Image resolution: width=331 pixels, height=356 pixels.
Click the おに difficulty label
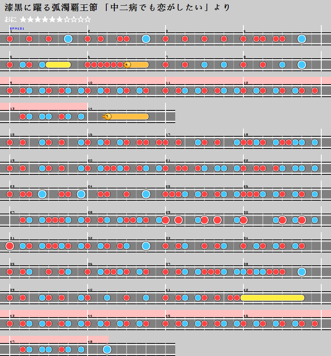[11, 19]
